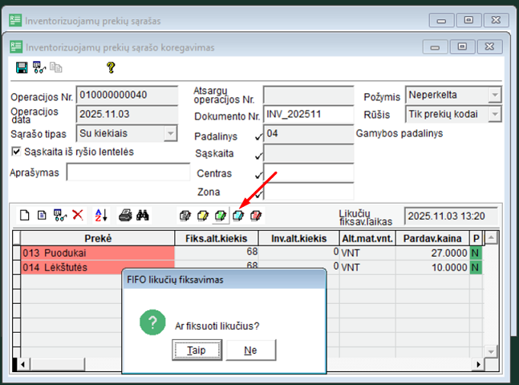Click the red X delete row icon
Screen dimensions: 519x385
point(78,215)
